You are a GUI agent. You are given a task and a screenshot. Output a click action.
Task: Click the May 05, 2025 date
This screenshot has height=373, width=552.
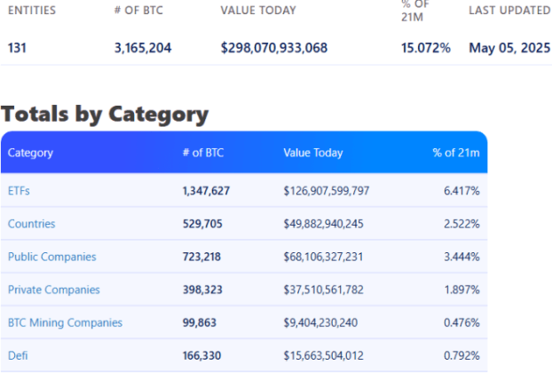click(509, 47)
